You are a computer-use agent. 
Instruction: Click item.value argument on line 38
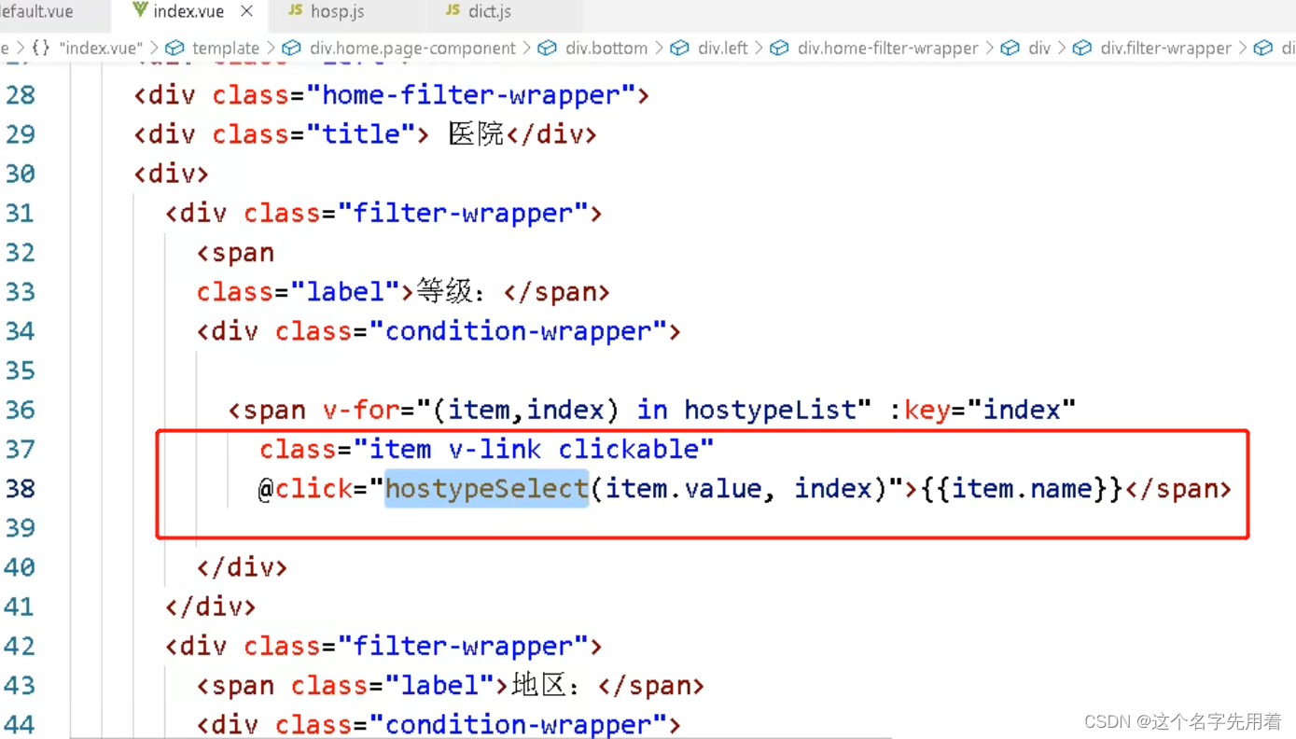[683, 488]
